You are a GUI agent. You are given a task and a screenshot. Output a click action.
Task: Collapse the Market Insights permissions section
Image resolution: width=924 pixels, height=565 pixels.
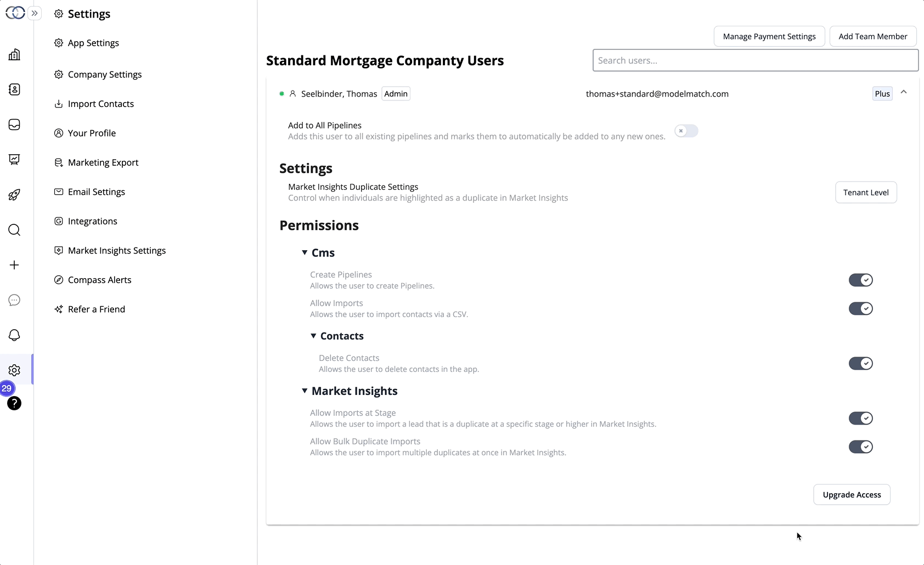click(x=305, y=391)
